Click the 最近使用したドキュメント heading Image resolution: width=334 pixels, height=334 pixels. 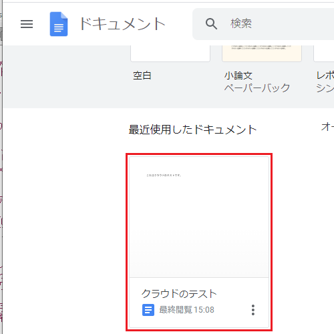[192, 130]
